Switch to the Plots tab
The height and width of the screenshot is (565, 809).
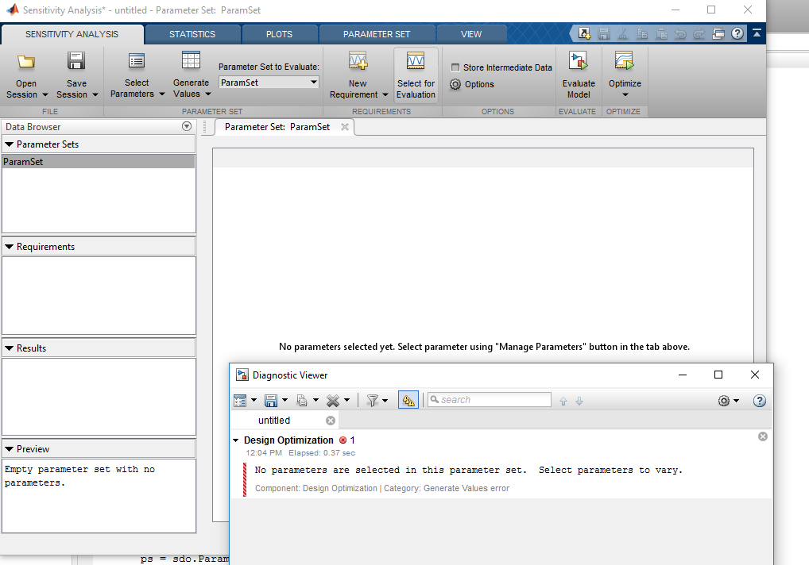[x=280, y=34]
